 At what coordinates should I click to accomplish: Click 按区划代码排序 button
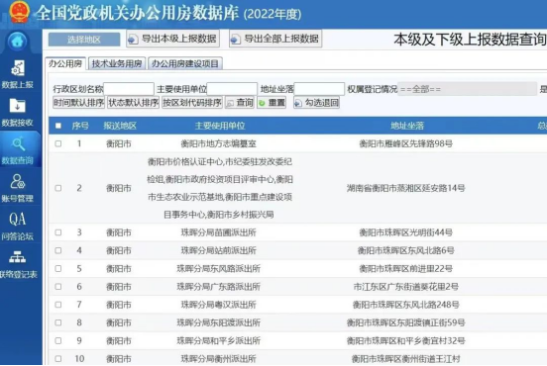pos(192,103)
